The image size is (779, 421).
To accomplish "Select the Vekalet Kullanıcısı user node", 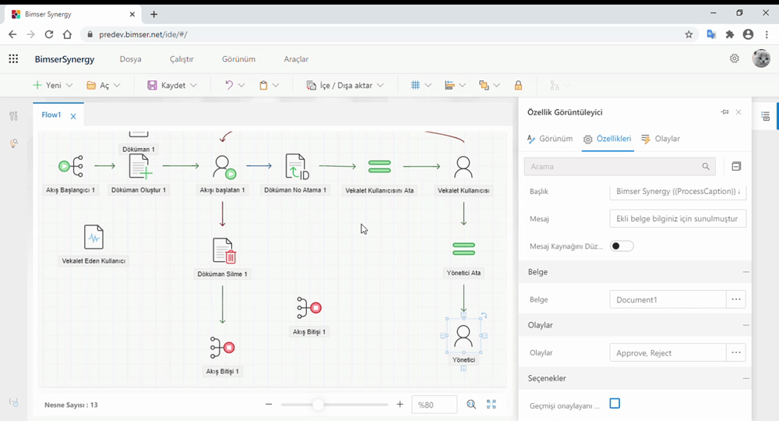I will pyautogui.click(x=463, y=167).
